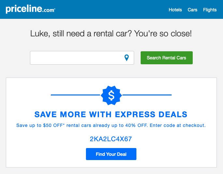Click the blue line right of dollar badge

(x=147, y=95)
